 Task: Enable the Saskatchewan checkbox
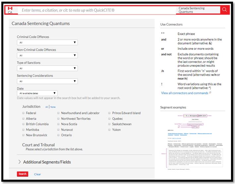tap(109, 124)
